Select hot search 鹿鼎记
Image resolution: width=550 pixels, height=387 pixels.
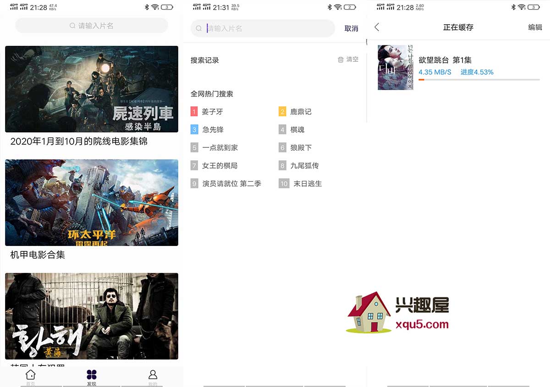click(301, 112)
